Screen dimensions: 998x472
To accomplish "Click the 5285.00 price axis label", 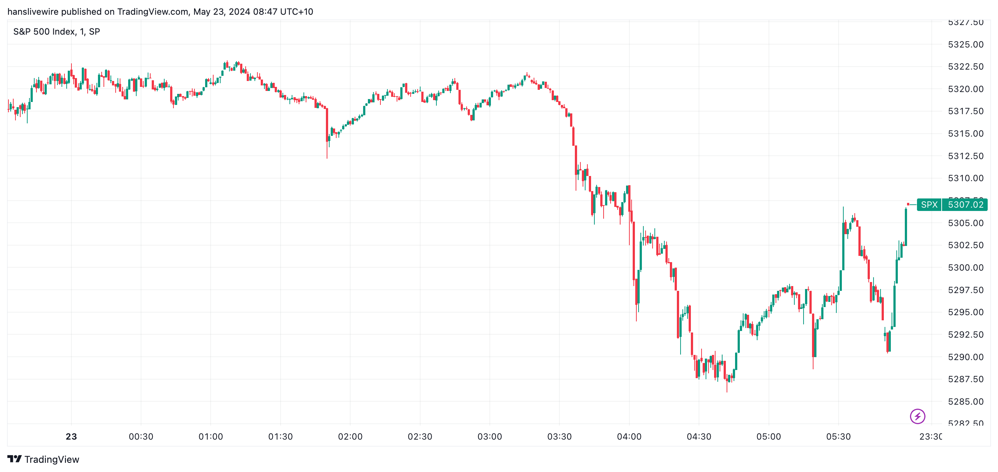I will [966, 402].
